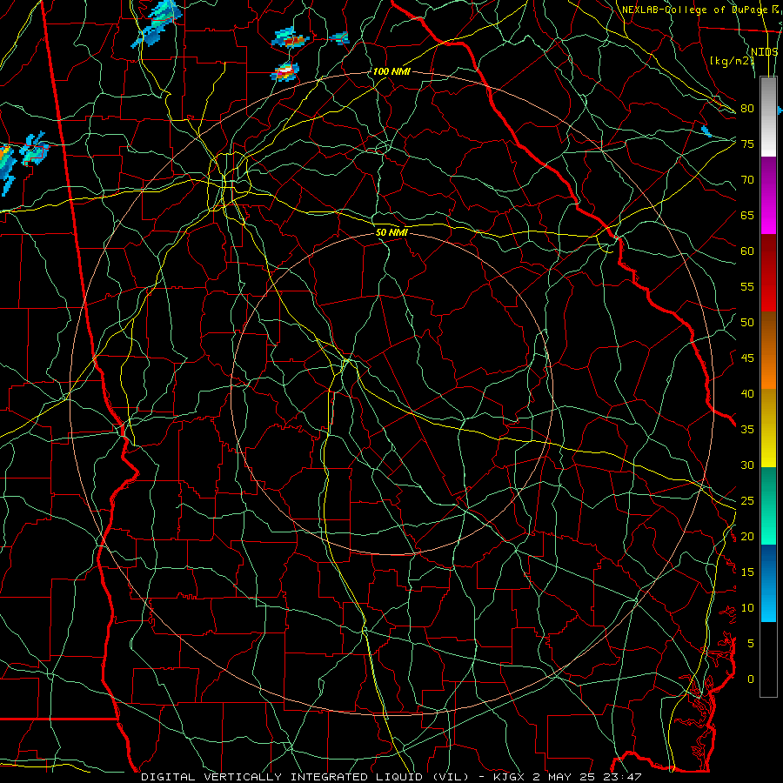The image size is (783, 783).
Task: Select the purple-magenta segment of color bar
Action: [768, 195]
